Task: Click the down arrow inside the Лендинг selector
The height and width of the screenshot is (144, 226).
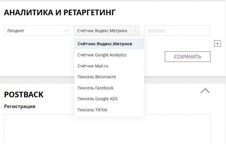Action: [x=66, y=31]
